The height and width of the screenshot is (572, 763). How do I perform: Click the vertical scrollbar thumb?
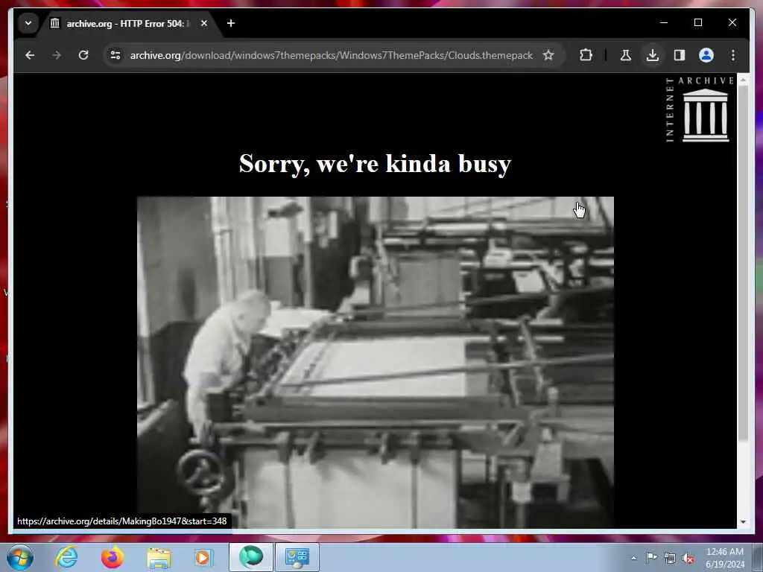pos(743,264)
